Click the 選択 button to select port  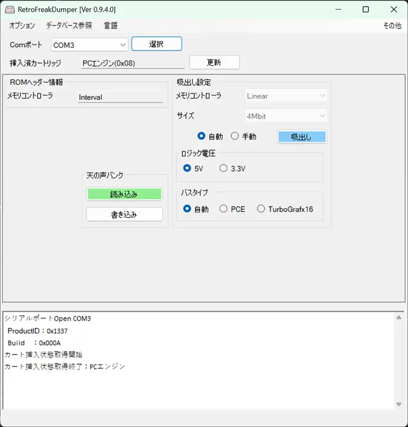pyautogui.click(x=157, y=44)
